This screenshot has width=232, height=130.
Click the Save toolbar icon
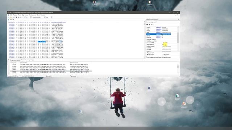[14, 17]
